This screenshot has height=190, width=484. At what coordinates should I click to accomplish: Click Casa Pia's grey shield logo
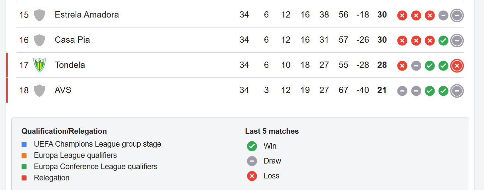39,40
